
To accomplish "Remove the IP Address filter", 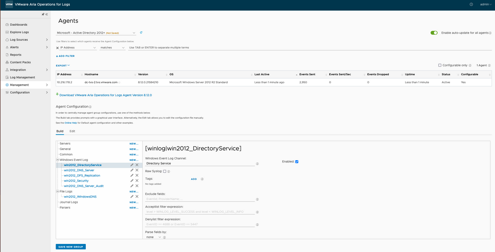I will (57, 48).
